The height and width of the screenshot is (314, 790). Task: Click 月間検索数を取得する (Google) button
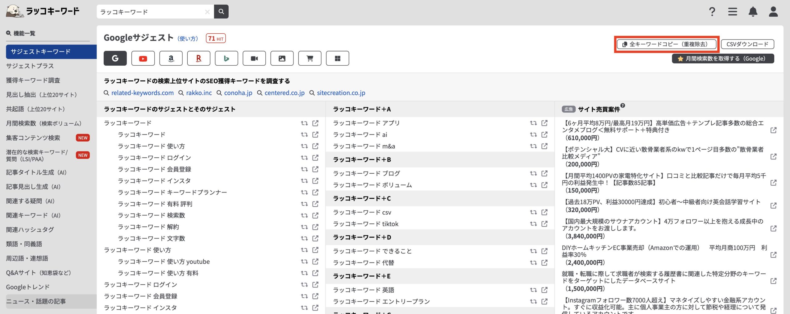click(x=723, y=59)
